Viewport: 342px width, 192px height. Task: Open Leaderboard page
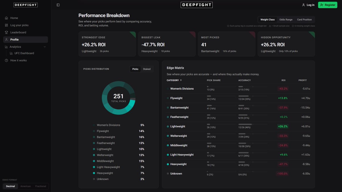click(x=26, y=32)
